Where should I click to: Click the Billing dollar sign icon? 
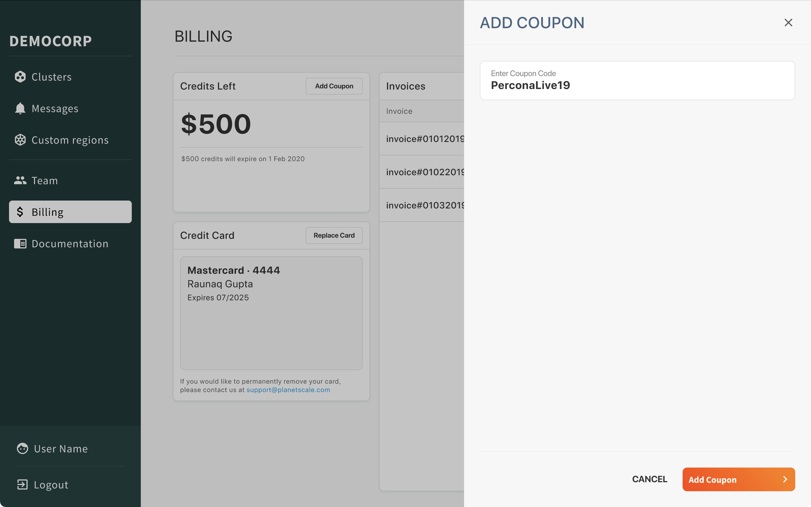[x=20, y=212]
